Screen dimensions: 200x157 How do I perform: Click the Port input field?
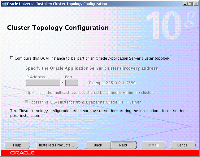(72, 83)
